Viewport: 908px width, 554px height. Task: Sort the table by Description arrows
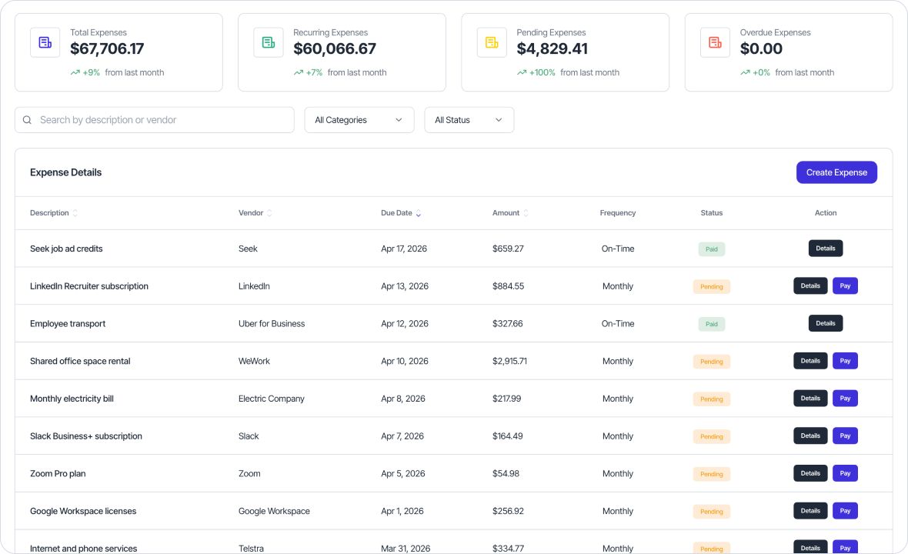click(74, 213)
